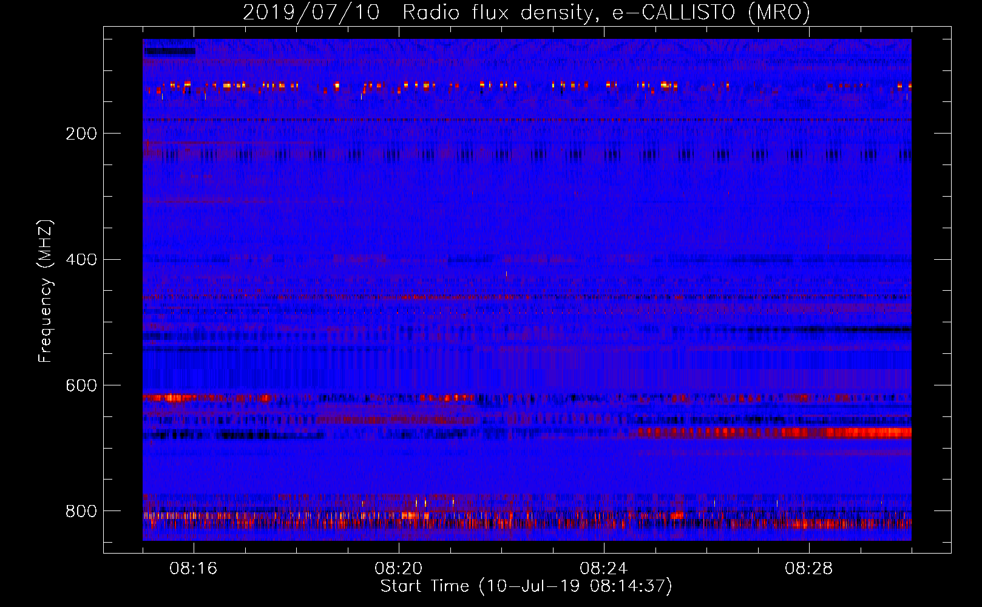
Task: Click the 08:24 time tick label
Action: [x=604, y=569]
